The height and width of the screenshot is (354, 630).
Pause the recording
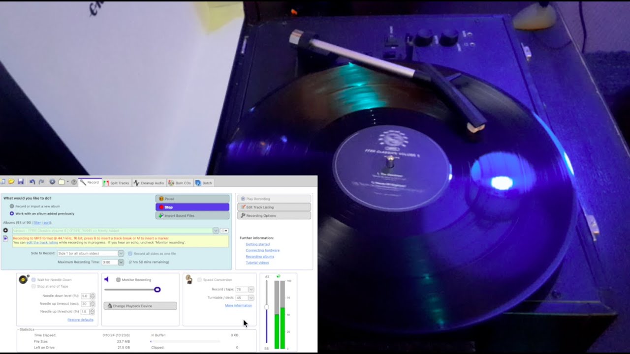click(x=192, y=199)
